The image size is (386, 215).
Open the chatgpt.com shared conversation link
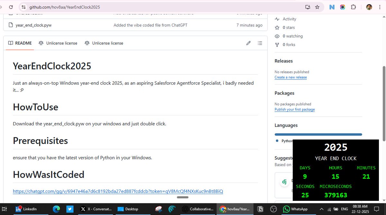pyautogui.click(x=118, y=191)
